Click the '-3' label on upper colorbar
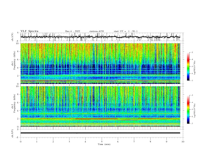206x159 pixels. 192,52
